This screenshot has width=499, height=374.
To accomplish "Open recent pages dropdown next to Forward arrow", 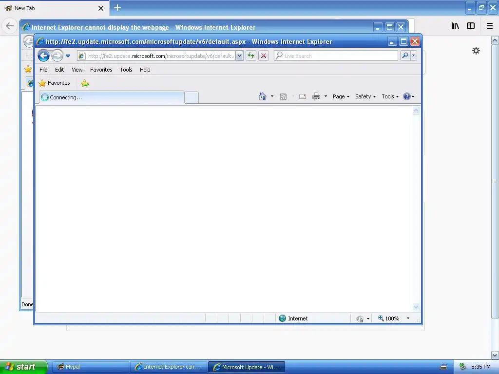I will (x=68, y=56).
